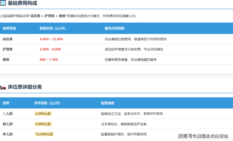Click the red 900 - 1,500 price

tap(49, 60)
